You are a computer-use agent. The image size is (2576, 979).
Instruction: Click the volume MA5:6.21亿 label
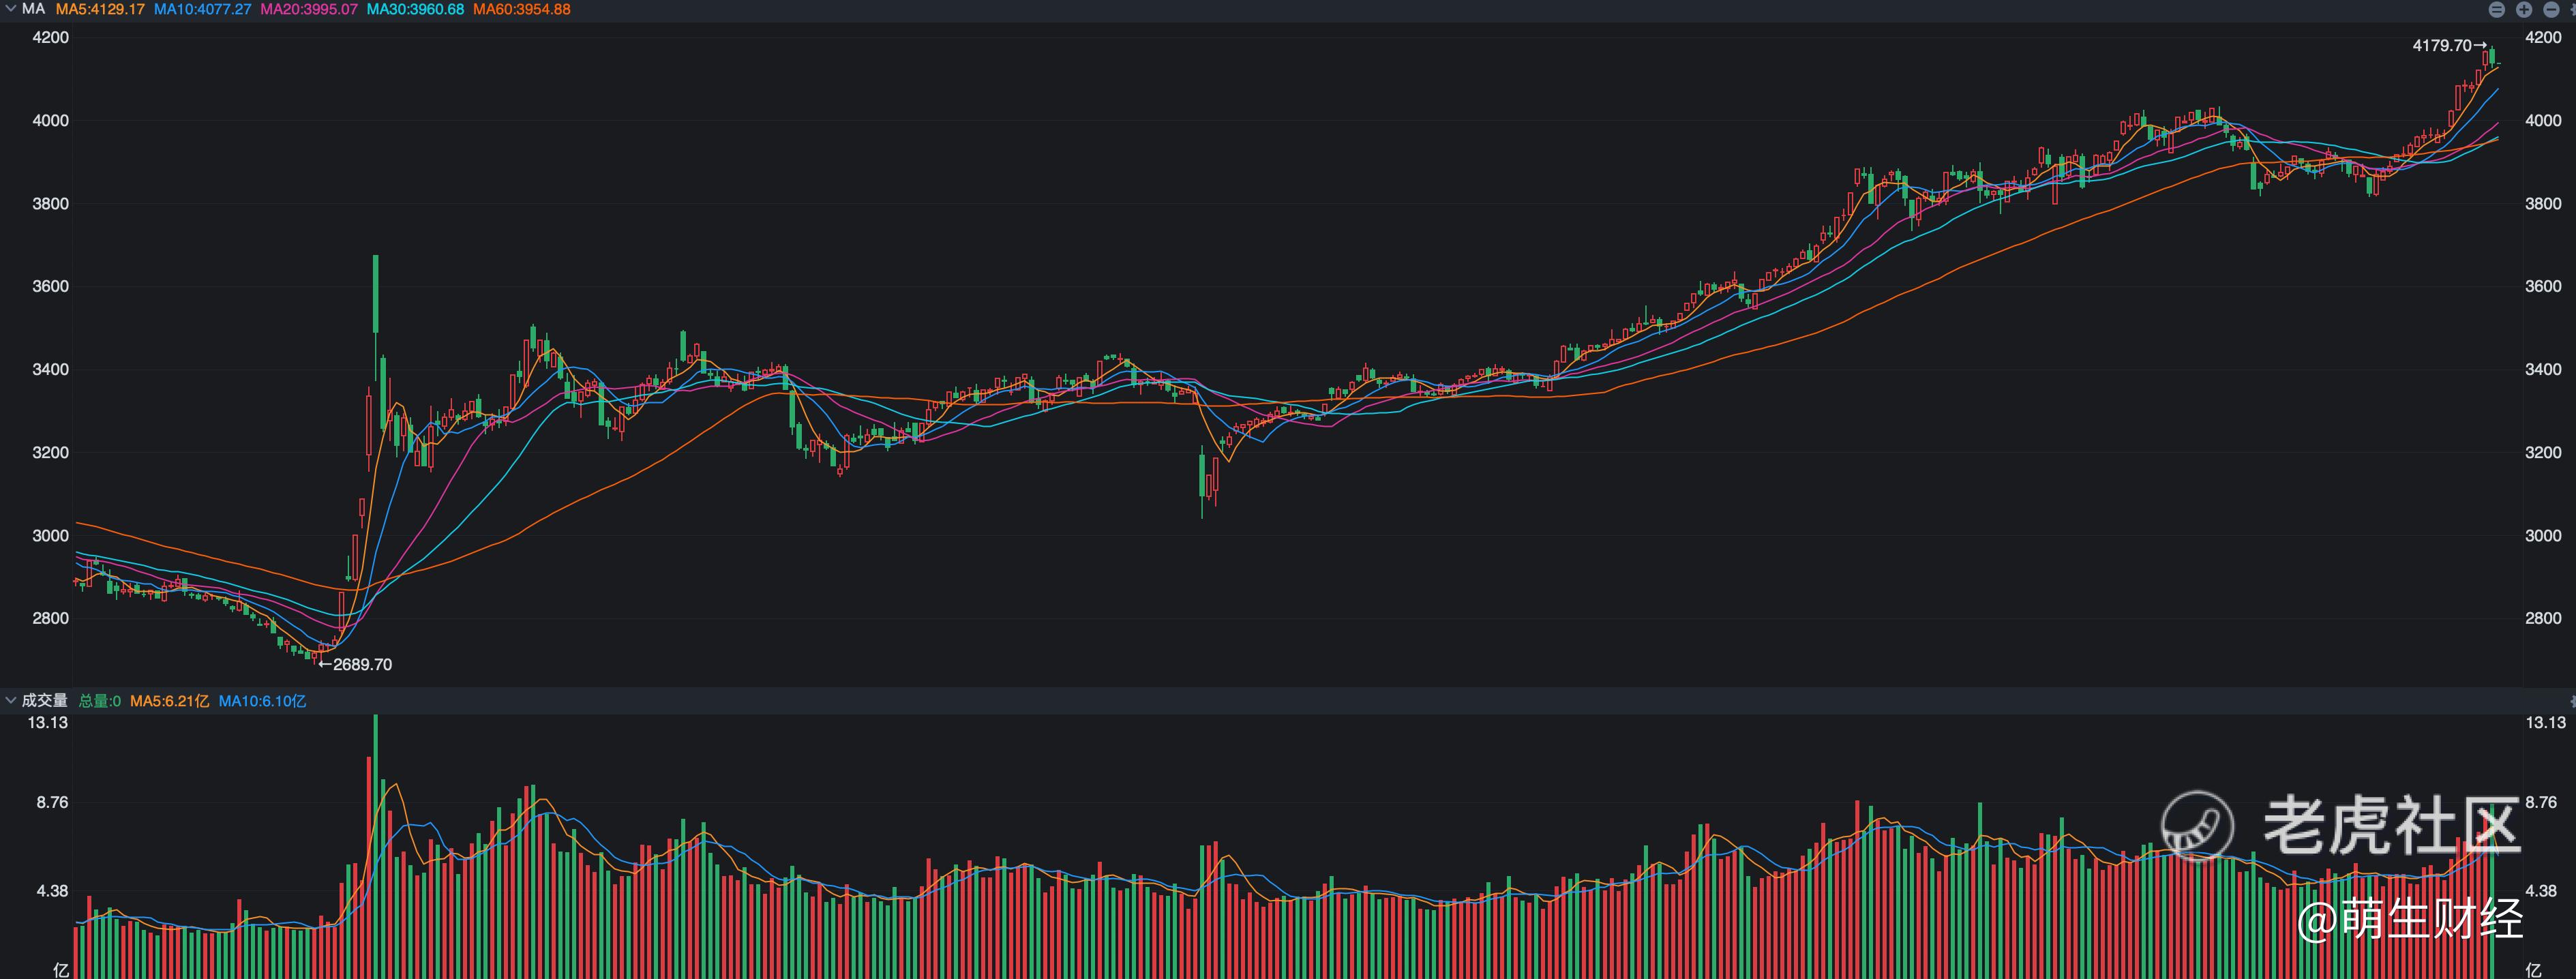click(169, 701)
